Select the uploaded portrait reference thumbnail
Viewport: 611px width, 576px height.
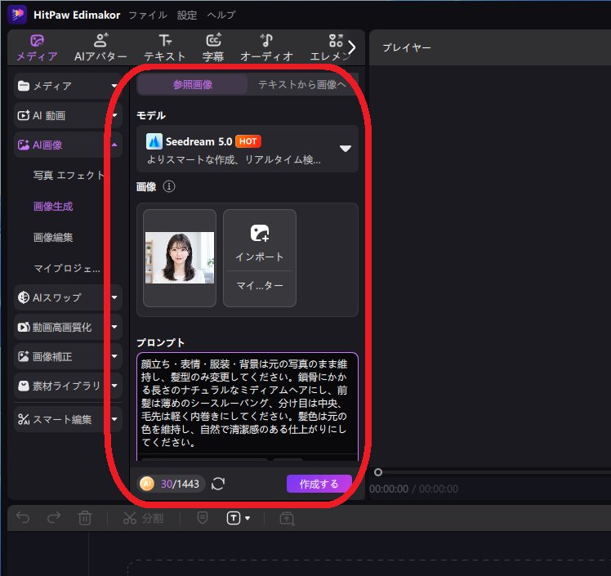click(180, 258)
